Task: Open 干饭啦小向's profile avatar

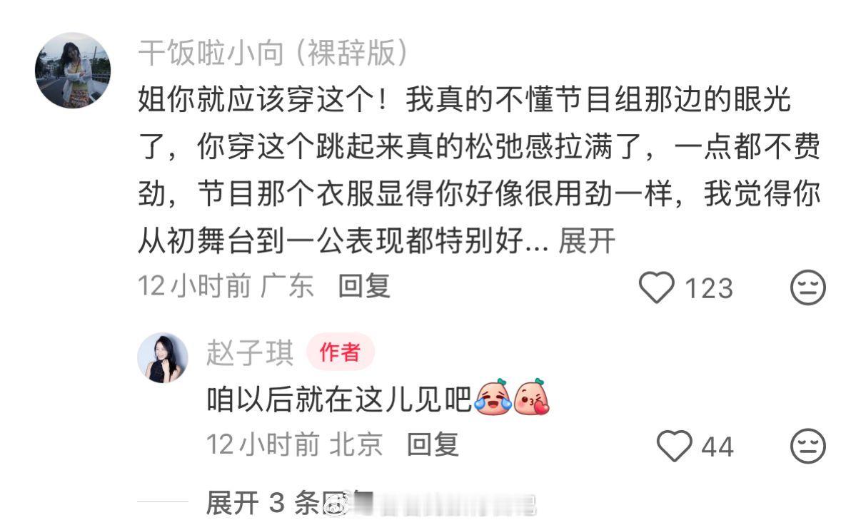Action: 73,71
